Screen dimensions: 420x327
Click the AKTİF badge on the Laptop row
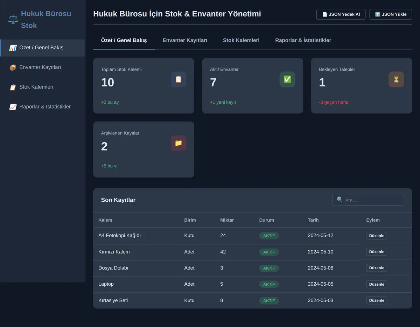click(269, 284)
